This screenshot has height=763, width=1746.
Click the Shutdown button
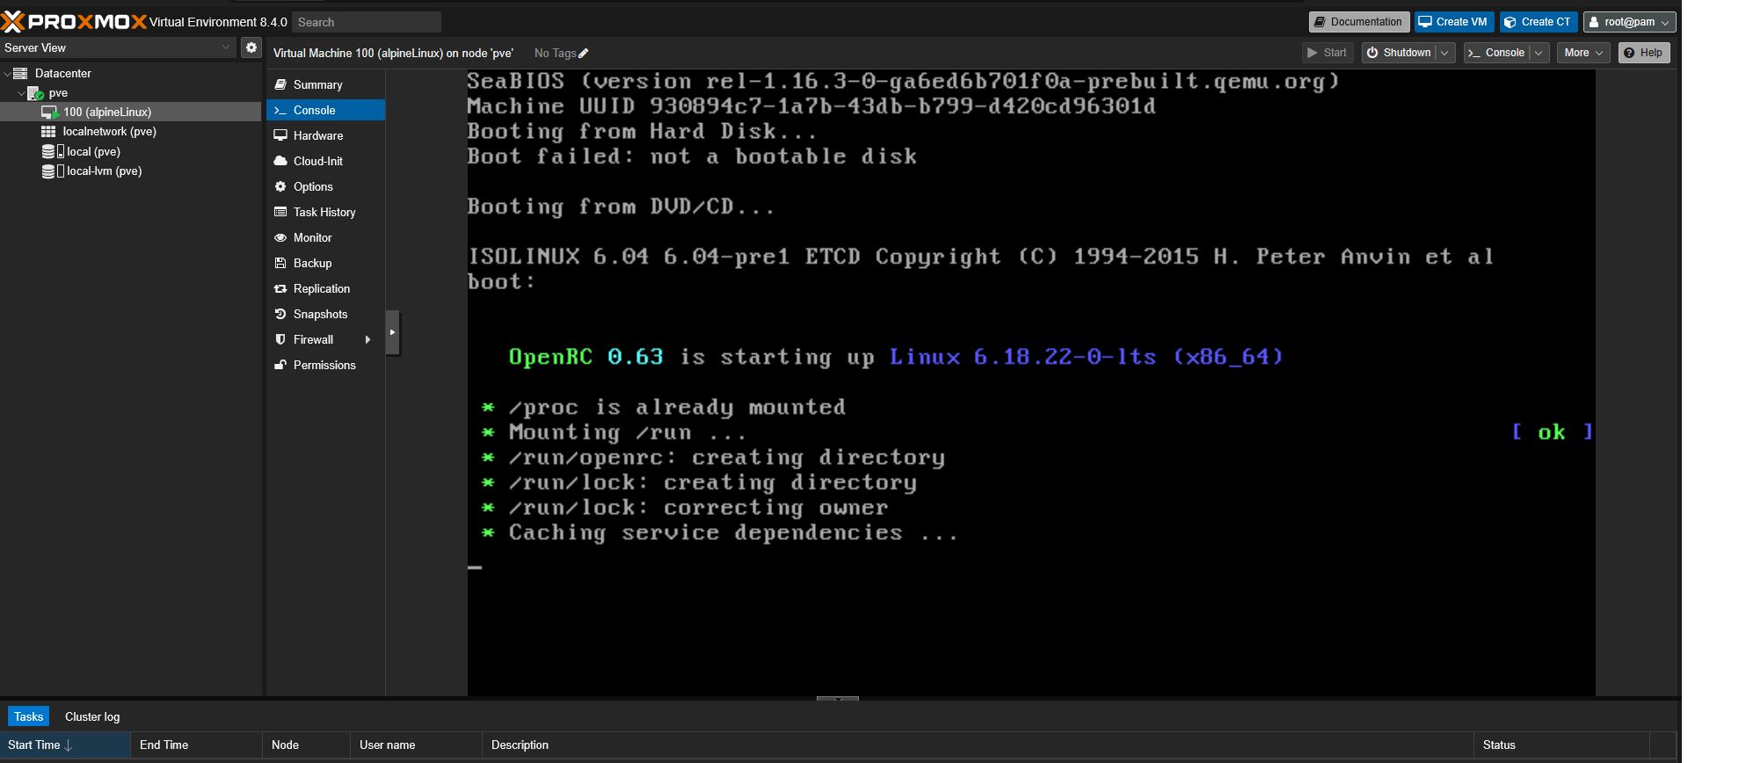1399,53
